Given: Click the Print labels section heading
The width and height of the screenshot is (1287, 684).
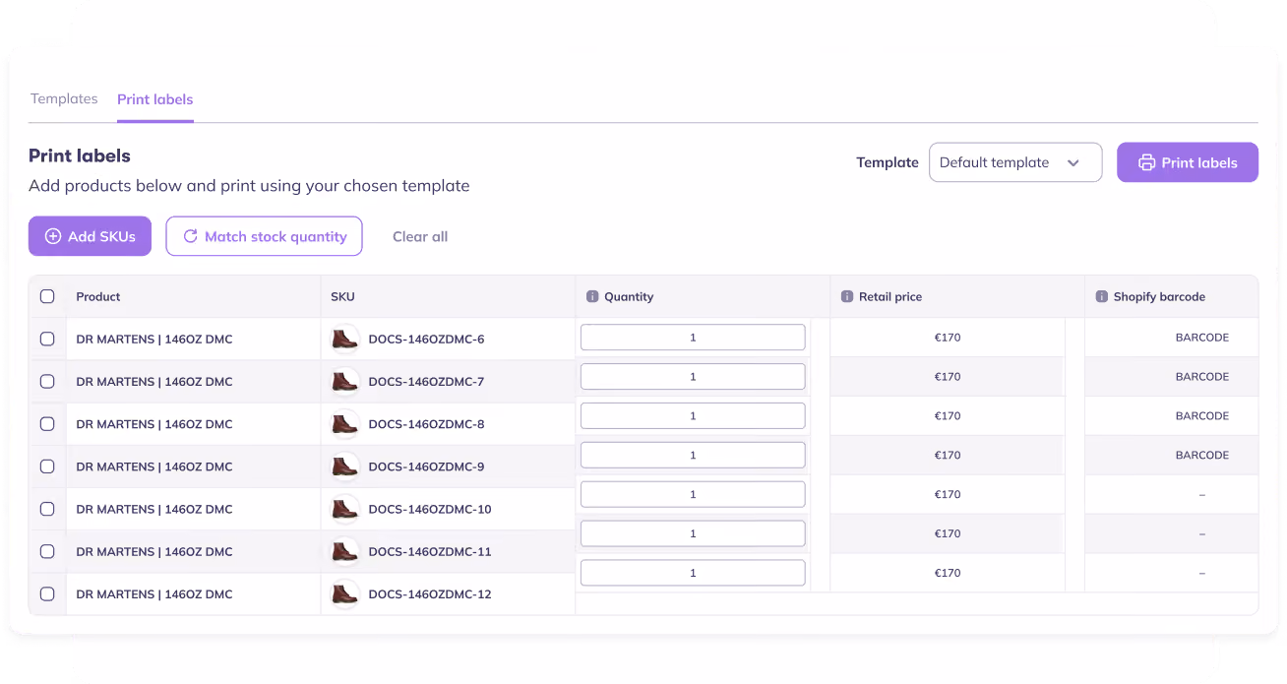Looking at the screenshot, I should 80,155.
